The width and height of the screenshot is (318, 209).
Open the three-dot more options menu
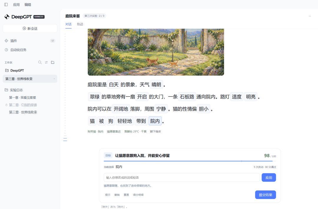310,16
